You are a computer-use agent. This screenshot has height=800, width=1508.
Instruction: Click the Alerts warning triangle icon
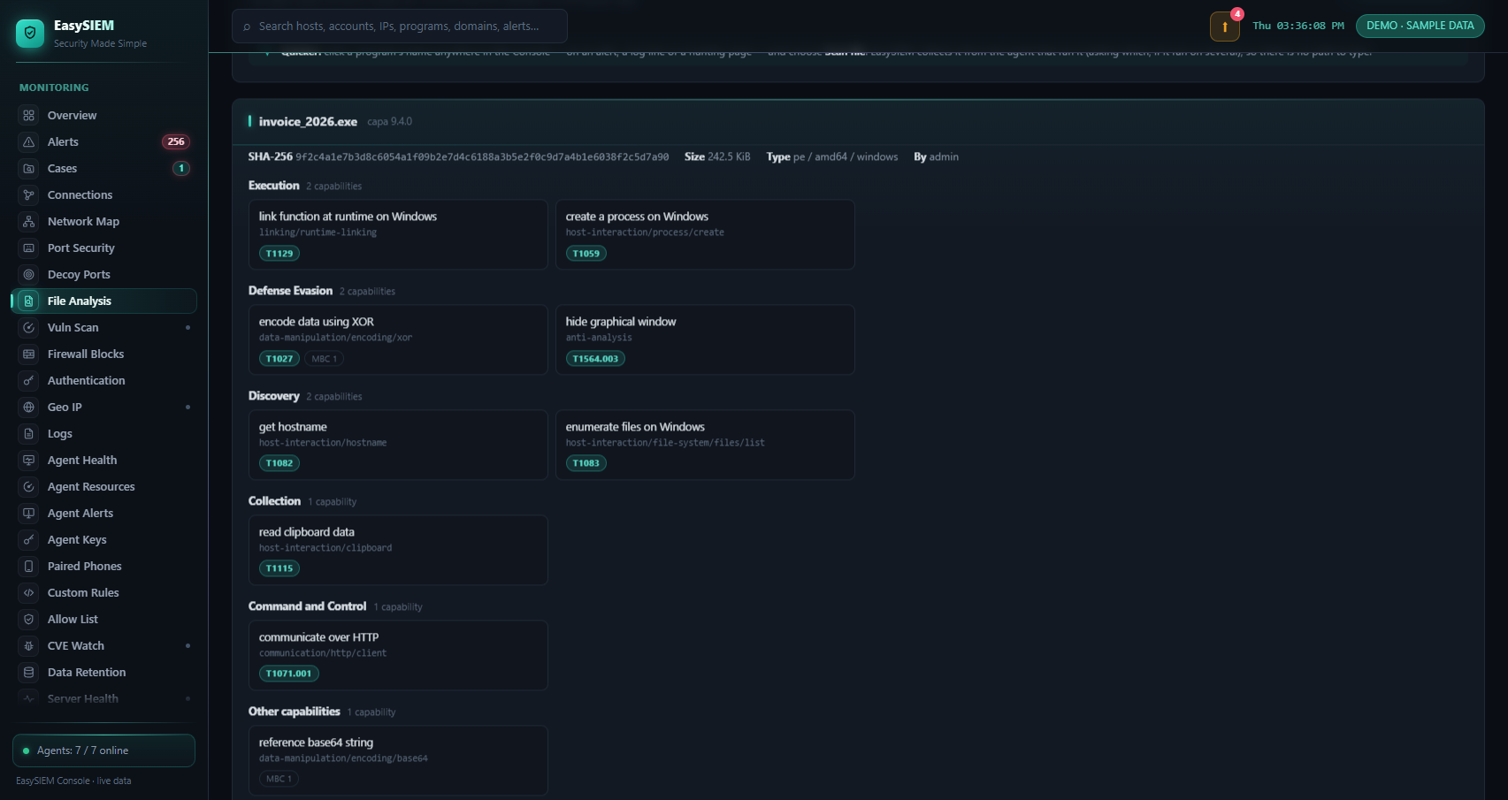tap(29, 142)
